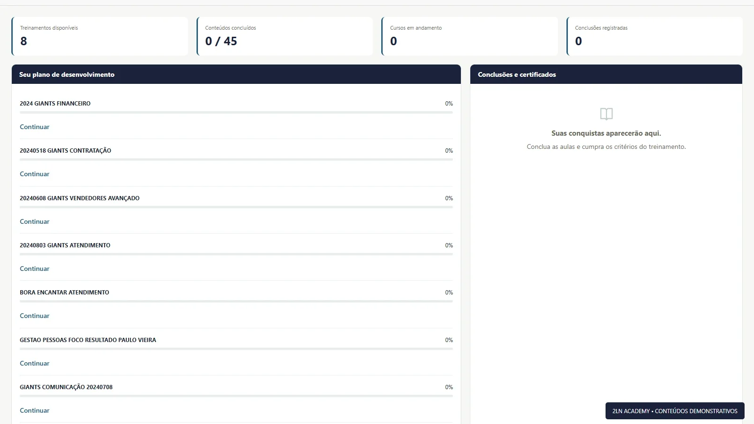The width and height of the screenshot is (754, 424).
Task: Open the Cursos em andamento stat card
Action: [470, 36]
